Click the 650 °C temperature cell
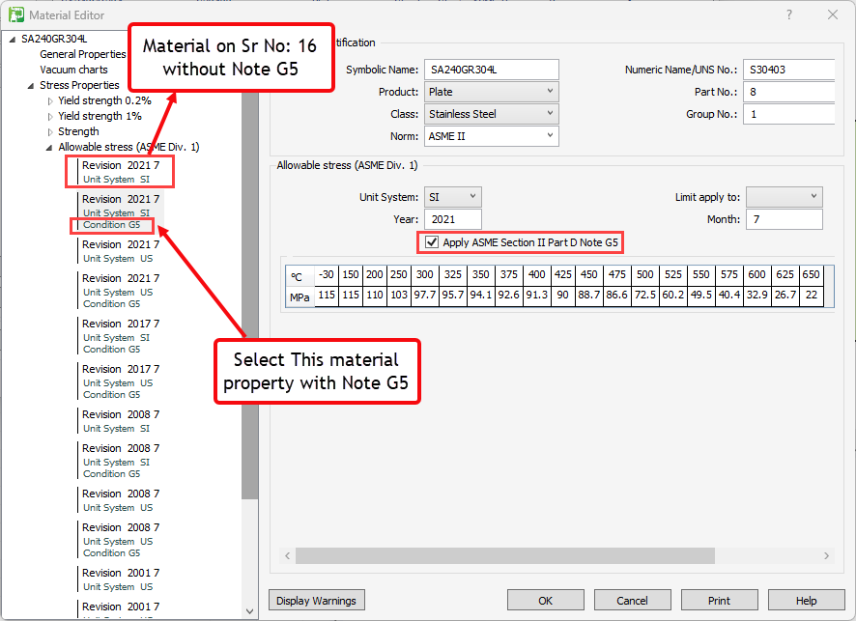This screenshot has height=621, width=856. [812, 274]
